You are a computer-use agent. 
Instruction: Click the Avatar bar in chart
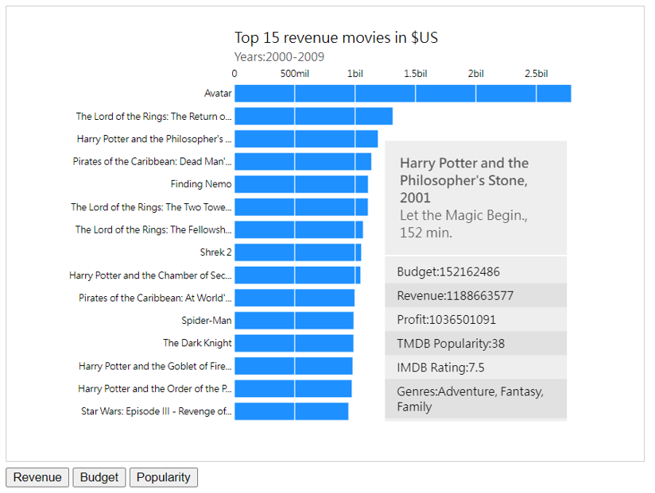tap(403, 94)
